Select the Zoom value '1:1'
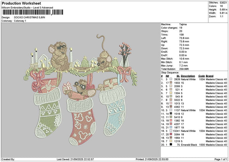229x162 pixels. coord(221,16)
